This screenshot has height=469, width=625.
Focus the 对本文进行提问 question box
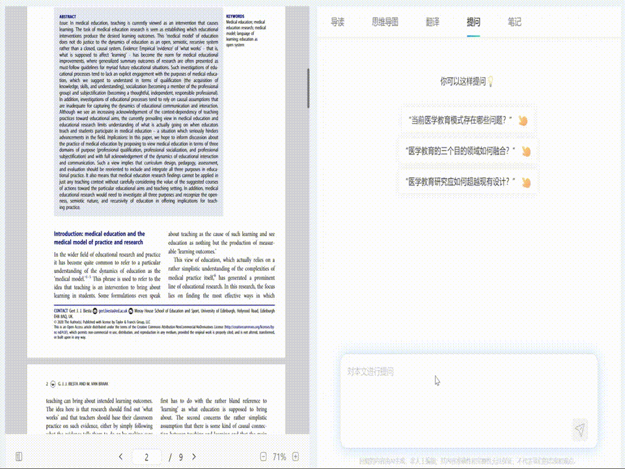[x=469, y=400]
